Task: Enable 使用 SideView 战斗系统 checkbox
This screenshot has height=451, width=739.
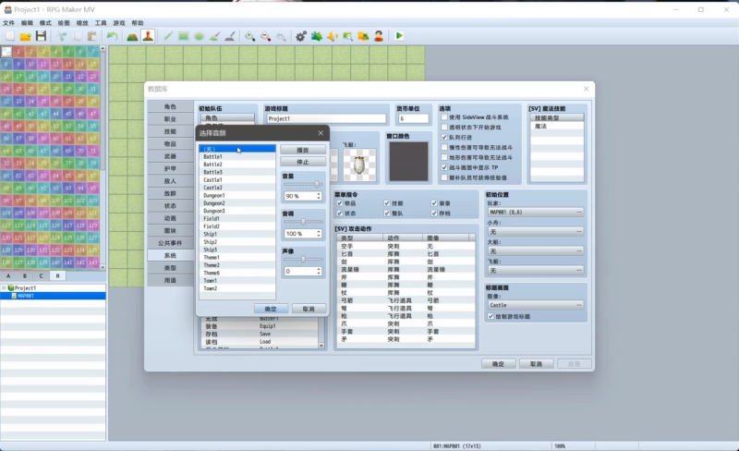Action: tap(444, 117)
